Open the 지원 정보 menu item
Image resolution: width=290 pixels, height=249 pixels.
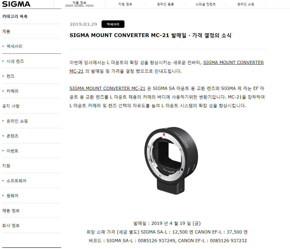click(125, 4)
